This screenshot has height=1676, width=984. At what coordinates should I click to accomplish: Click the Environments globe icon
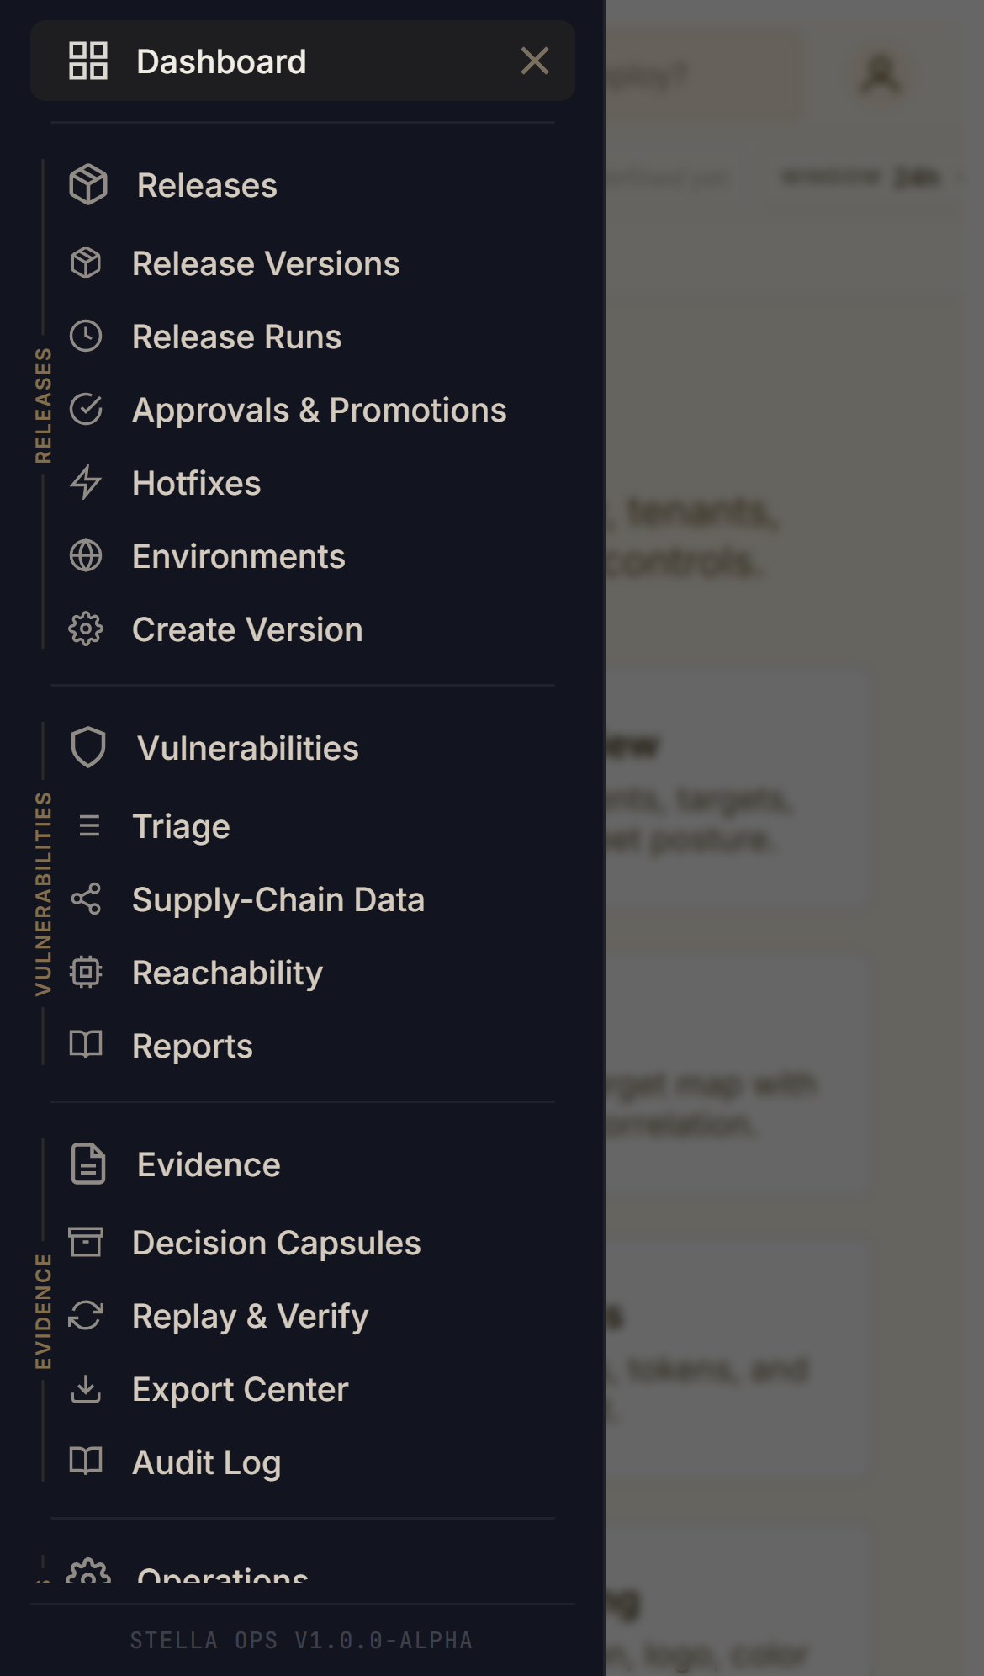pos(86,556)
